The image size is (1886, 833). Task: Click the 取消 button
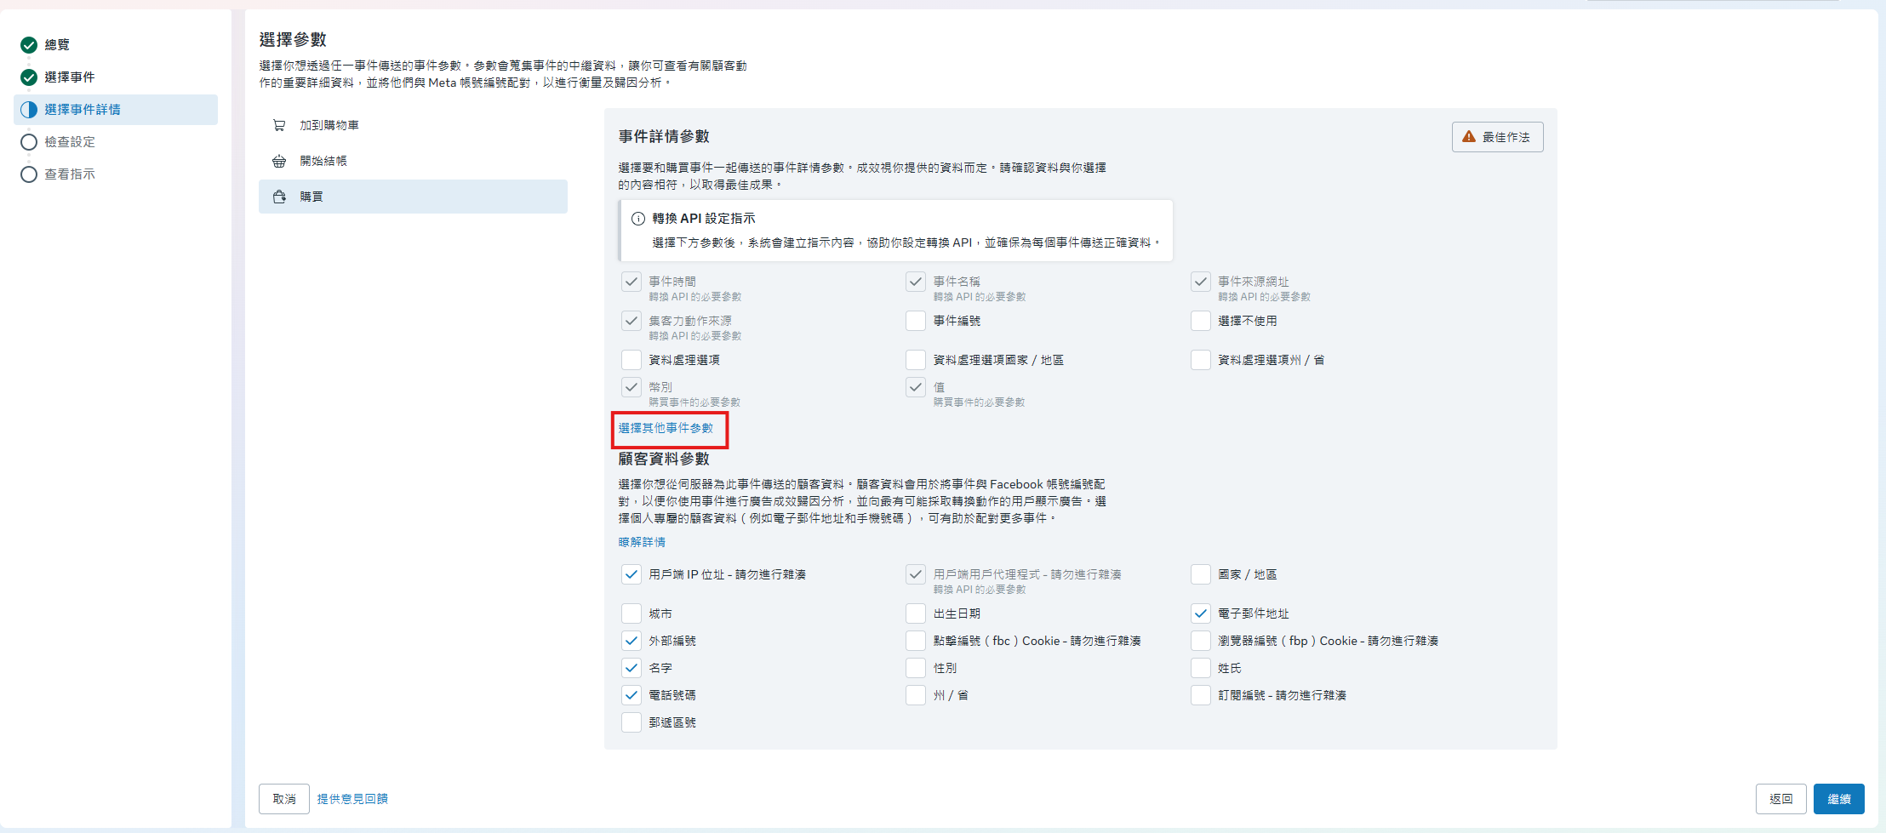click(x=284, y=799)
